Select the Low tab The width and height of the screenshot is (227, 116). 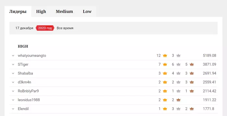point(87,12)
